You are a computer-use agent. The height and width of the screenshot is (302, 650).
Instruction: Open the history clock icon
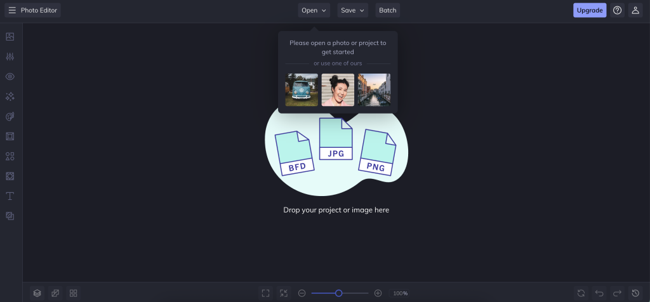coord(635,293)
